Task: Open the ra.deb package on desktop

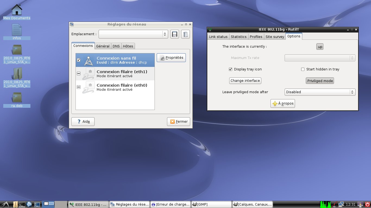Action: pos(17,98)
